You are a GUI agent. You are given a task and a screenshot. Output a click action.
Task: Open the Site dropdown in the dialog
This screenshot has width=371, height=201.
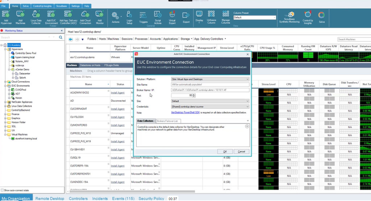[210, 101]
